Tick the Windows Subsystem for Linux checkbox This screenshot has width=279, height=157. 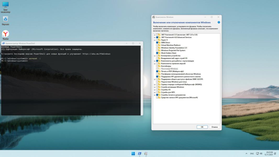[157, 82]
